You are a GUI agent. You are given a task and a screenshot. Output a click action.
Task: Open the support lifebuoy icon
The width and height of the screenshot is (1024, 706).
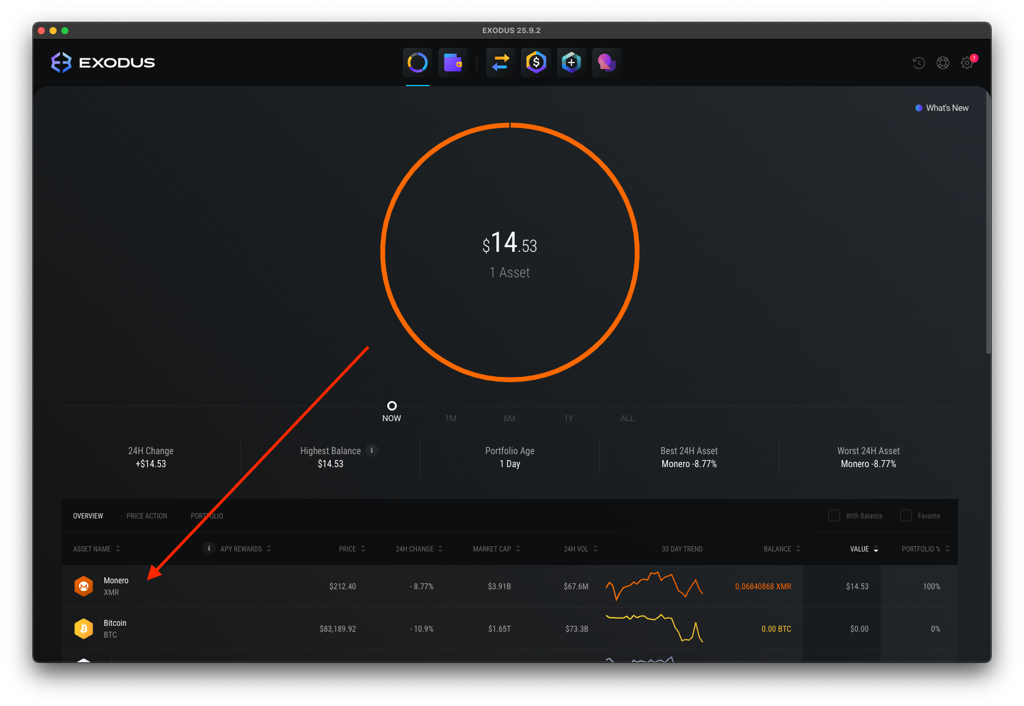click(x=943, y=63)
